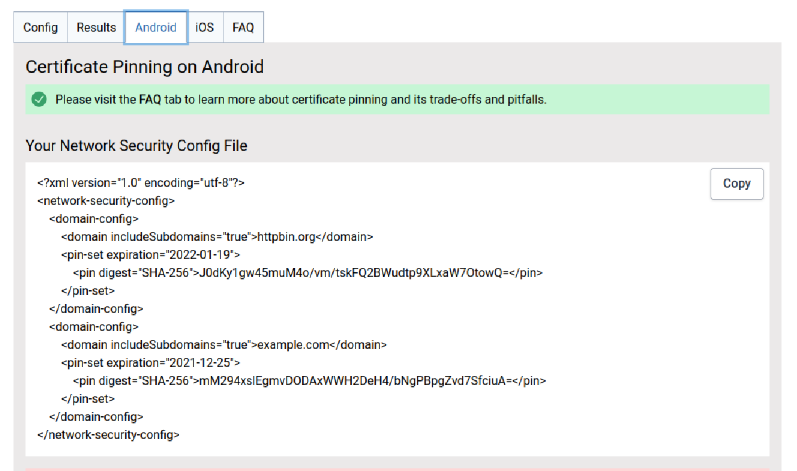The image size is (797, 471).
Task: Click the example.com domain line
Action: [x=224, y=344]
